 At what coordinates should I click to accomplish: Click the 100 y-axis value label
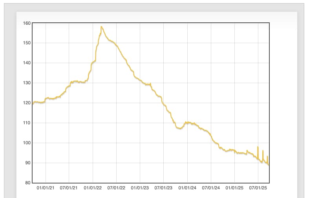26,143
